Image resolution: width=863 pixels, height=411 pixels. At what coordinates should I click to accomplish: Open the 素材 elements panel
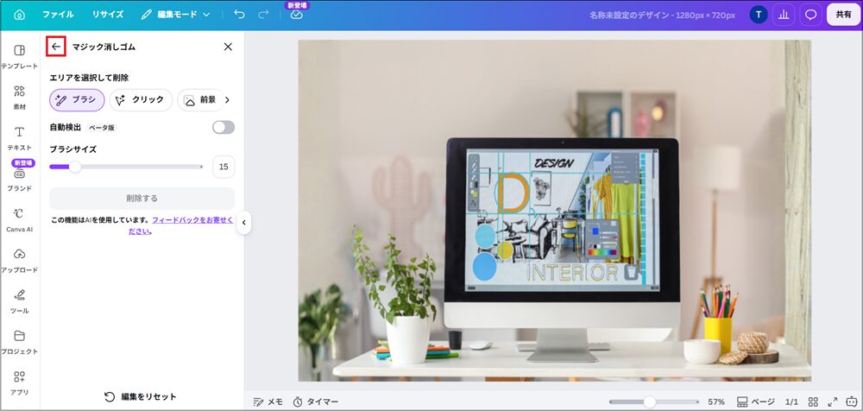click(19, 98)
